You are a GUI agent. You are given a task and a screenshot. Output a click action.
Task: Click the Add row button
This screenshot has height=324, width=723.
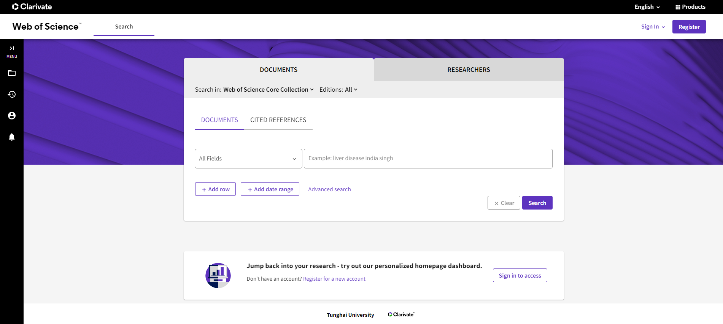pyautogui.click(x=215, y=189)
